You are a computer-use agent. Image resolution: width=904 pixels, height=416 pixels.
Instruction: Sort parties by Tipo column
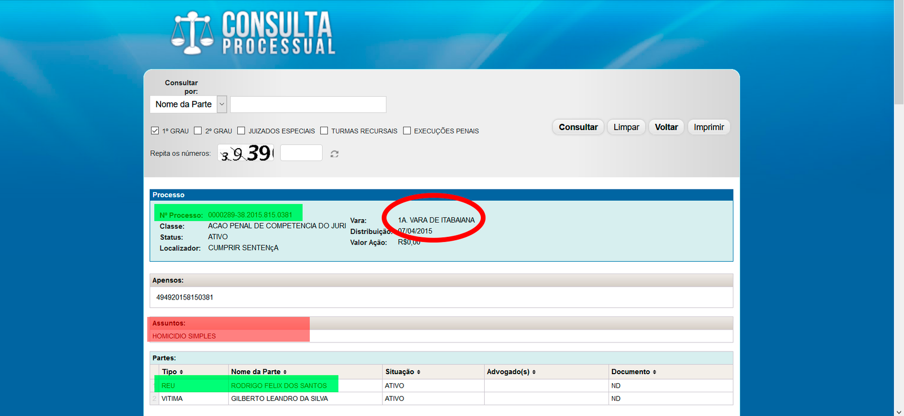tap(172, 372)
